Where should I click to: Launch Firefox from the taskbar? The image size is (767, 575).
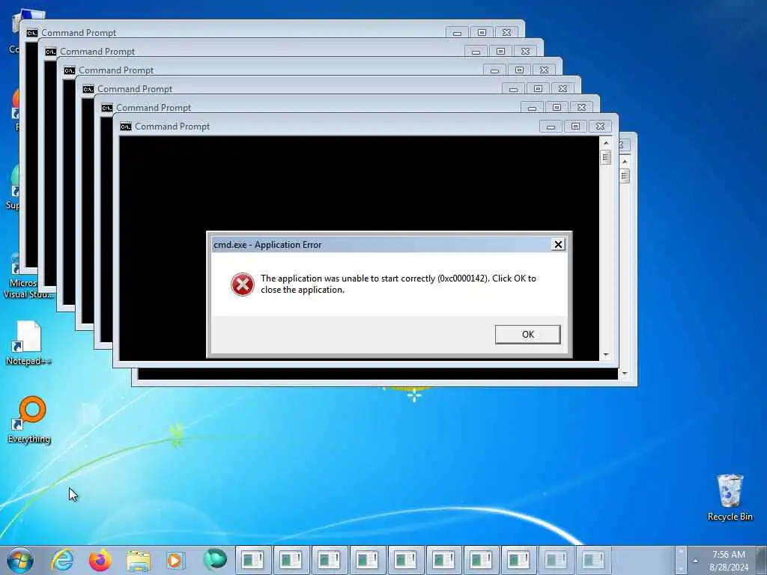pos(100,560)
